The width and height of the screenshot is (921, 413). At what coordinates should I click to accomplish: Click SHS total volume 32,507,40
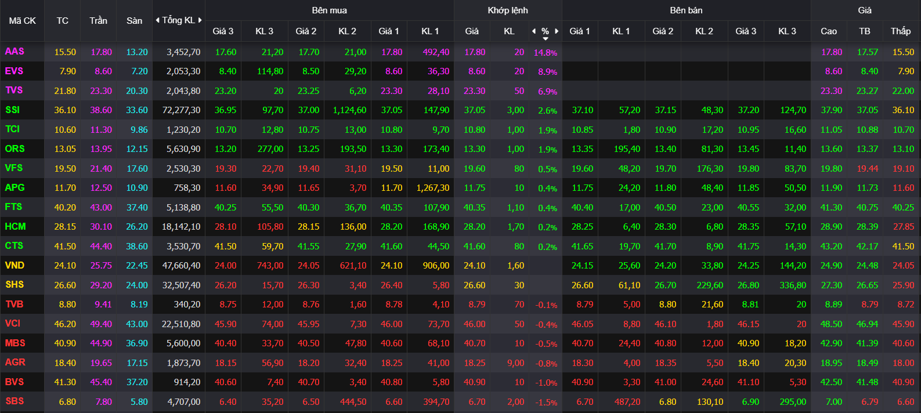click(x=182, y=285)
